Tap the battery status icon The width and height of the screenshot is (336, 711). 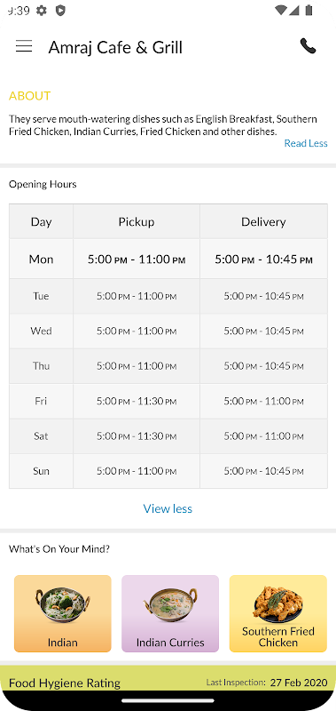[309, 10]
